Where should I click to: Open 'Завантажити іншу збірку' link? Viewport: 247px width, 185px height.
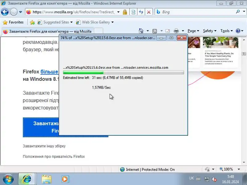(44, 146)
